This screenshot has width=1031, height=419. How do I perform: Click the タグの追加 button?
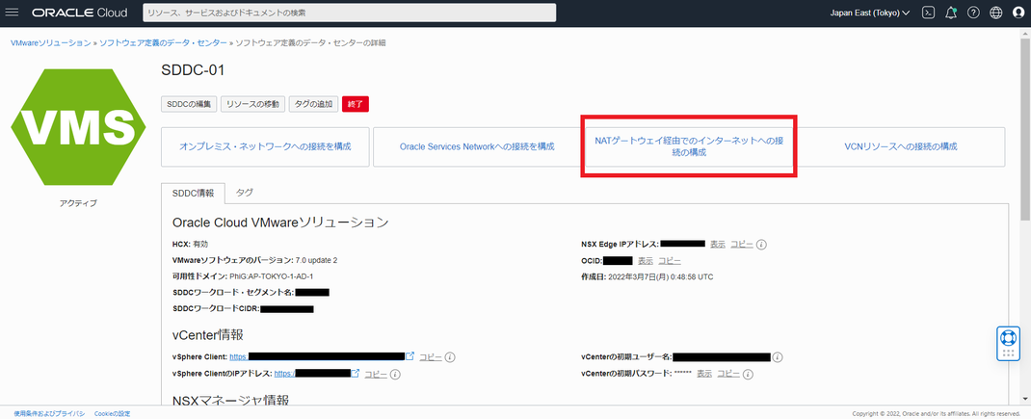[314, 104]
